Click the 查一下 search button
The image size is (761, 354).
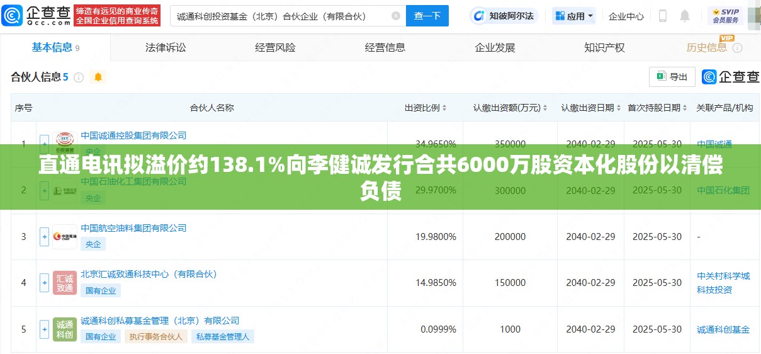point(427,16)
